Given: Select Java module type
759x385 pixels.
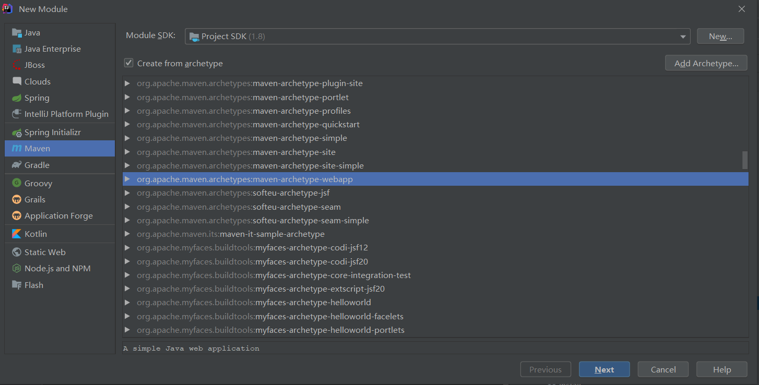Looking at the screenshot, I should pyautogui.click(x=60, y=32).
